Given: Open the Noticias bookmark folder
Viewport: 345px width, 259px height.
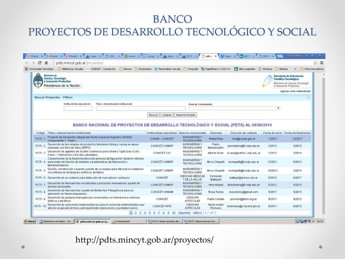Looking at the screenshot, I should 281,69.
